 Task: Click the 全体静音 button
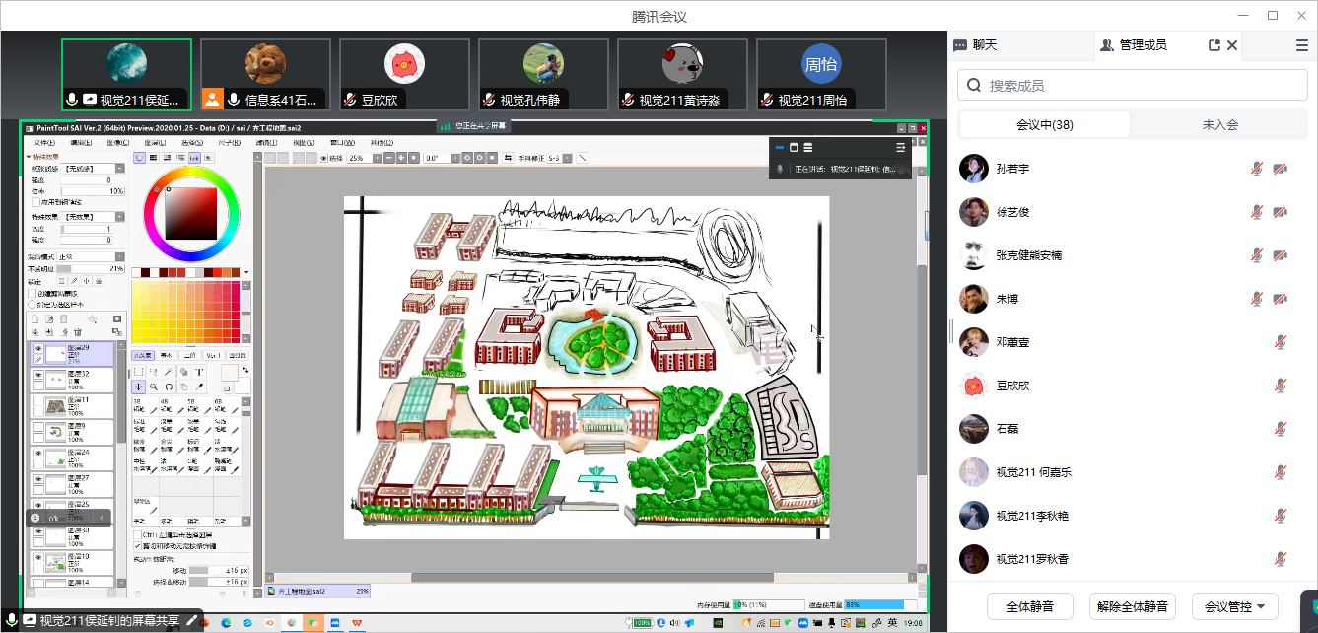tap(1029, 606)
